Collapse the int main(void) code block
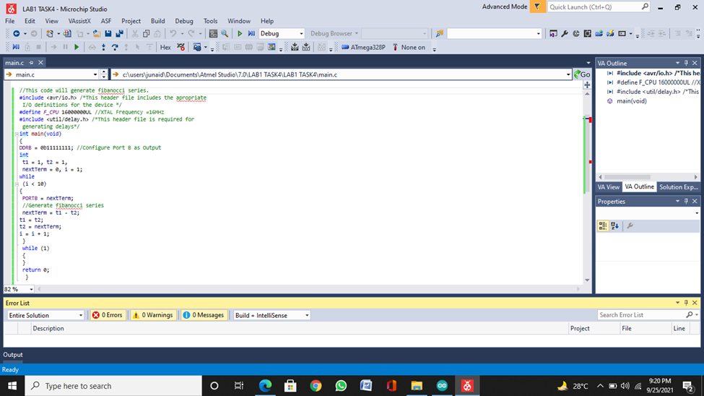This screenshot has width=704, height=396. (x=17, y=134)
